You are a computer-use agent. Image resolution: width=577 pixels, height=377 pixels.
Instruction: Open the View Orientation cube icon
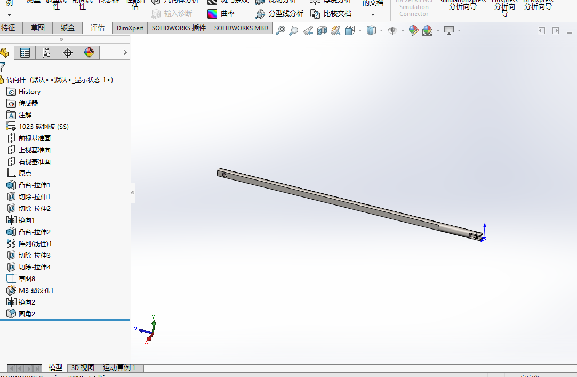pos(350,30)
